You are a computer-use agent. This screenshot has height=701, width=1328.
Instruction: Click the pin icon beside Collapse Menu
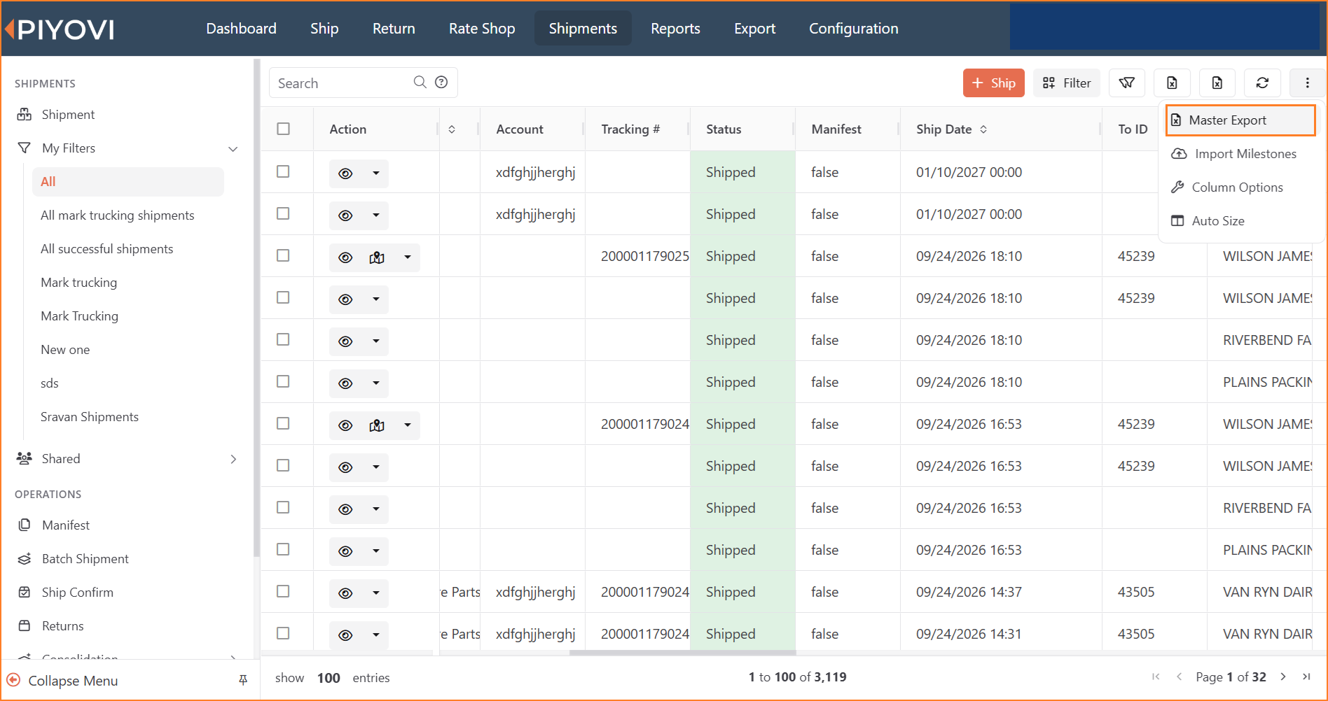click(243, 680)
